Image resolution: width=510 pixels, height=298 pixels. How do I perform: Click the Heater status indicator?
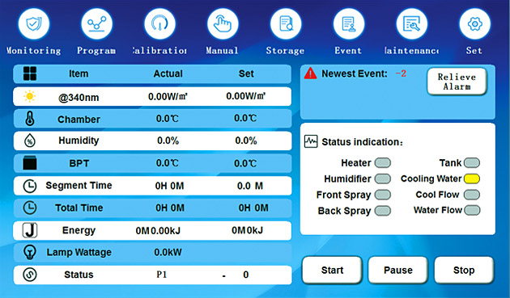tap(382, 162)
